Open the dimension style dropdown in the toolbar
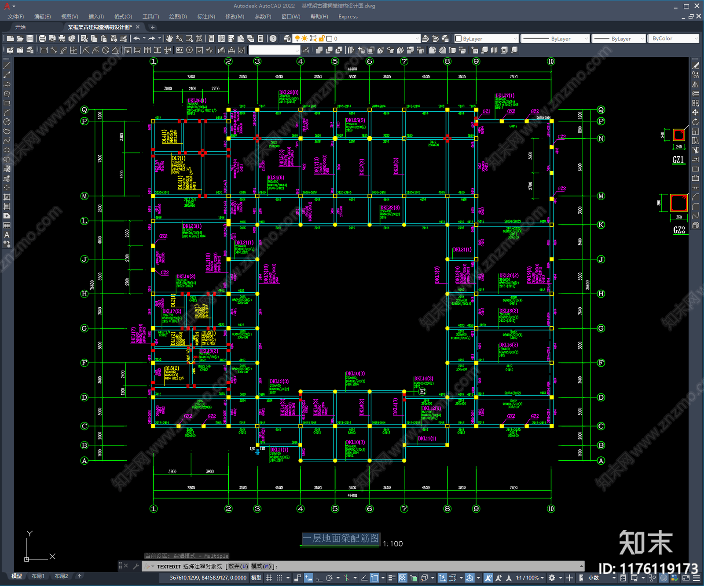This screenshot has height=586, width=704. pyautogui.click(x=275, y=50)
